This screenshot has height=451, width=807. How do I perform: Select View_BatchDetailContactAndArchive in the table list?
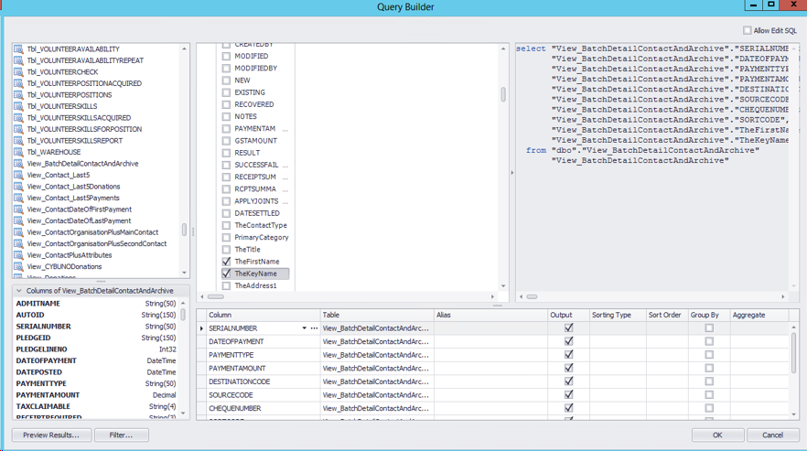click(x=83, y=164)
